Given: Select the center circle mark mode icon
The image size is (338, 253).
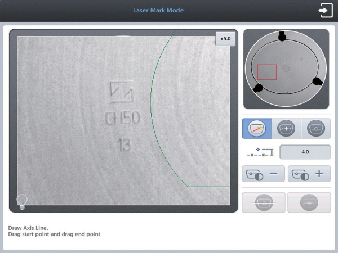Looking at the screenshot, I should pos(316,128).
